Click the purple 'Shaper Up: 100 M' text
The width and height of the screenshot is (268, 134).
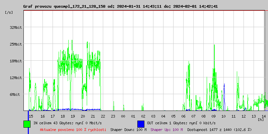(166, 130)
